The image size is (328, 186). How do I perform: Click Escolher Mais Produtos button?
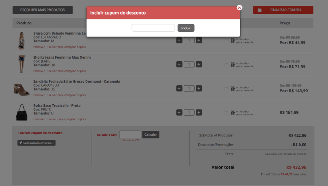(x=42, y=10)
